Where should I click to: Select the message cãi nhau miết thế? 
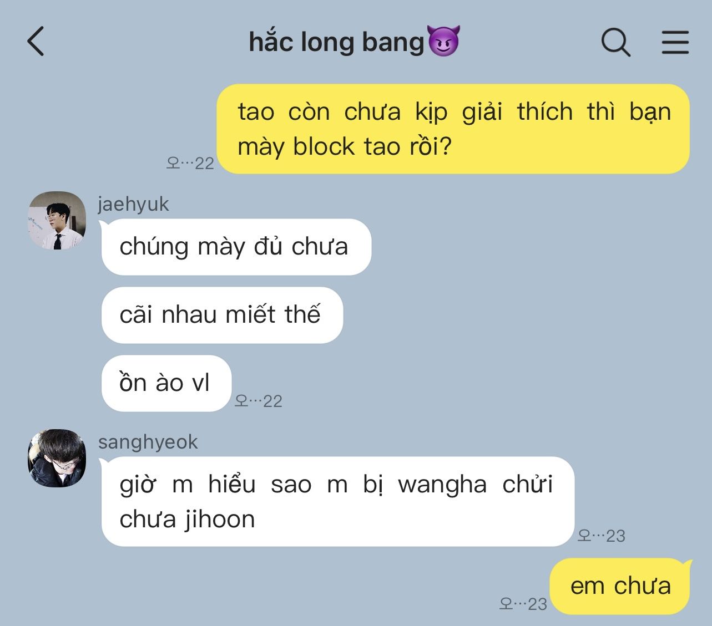[222, 315]
